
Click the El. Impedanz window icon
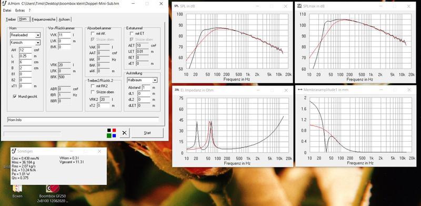click(176, 90)
